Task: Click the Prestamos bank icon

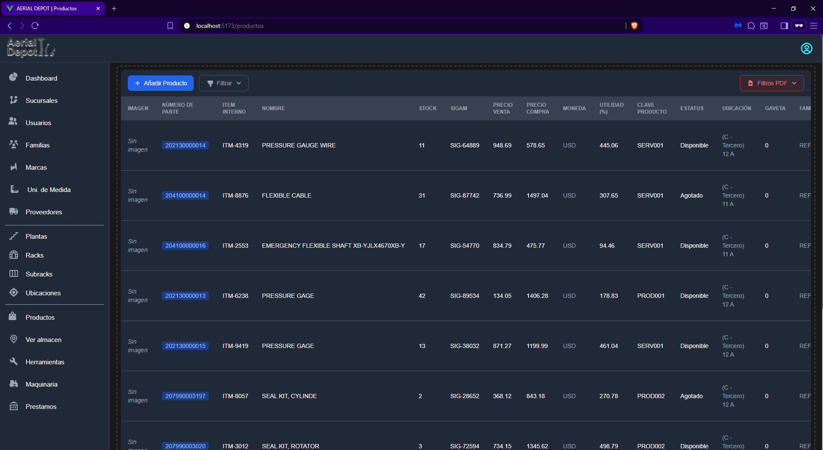Action: pos(13,406)
